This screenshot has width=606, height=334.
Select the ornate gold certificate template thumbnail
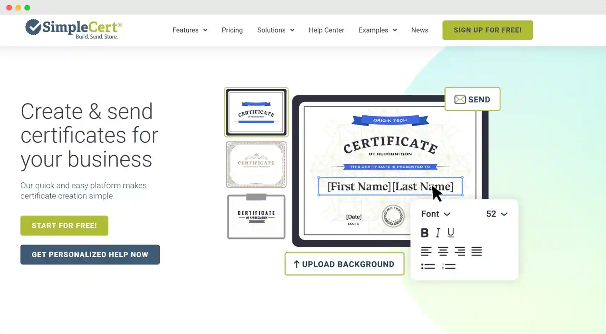tap(256, 165)
